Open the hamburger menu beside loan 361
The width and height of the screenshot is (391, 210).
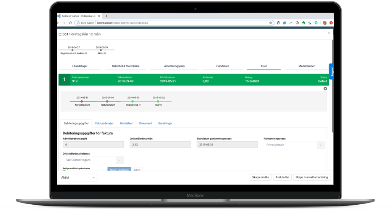(60, 34)
